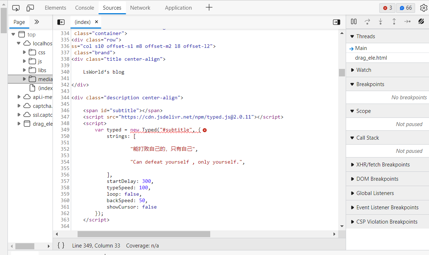Viewport: 429px width, 255px height.
Task: Switch to the Elements tab
Action: coord(55,7)
